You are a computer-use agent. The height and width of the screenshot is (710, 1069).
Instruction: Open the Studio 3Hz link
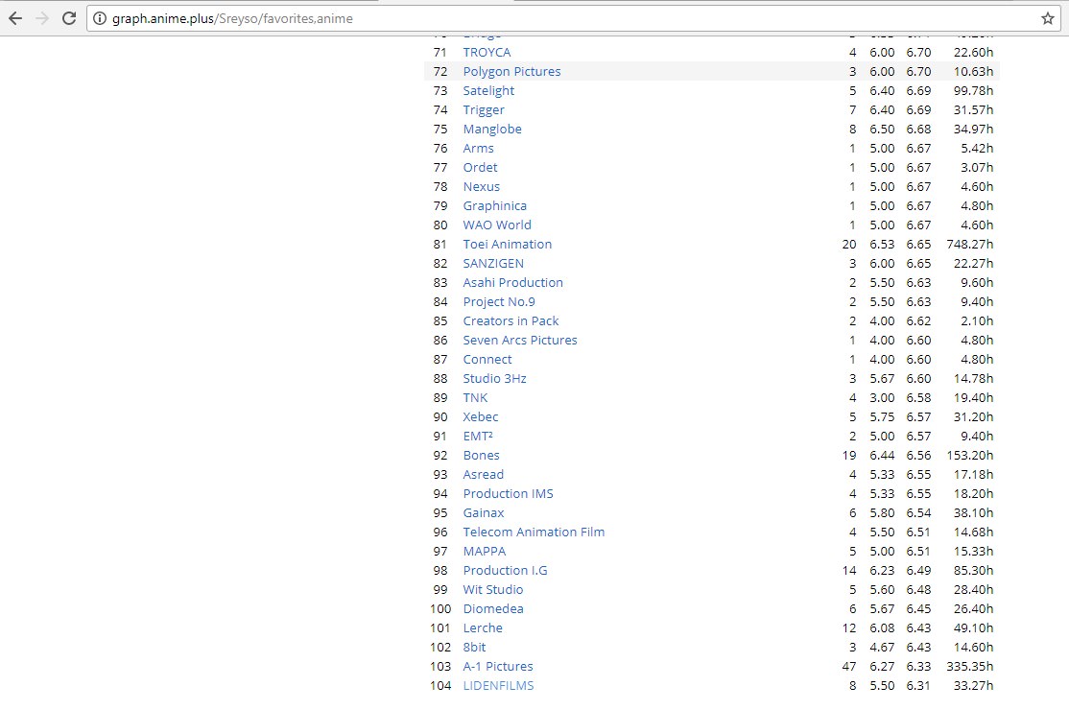point(495,378)
